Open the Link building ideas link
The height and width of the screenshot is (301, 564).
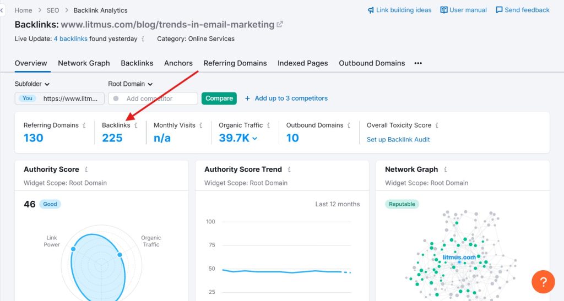[x=404, y=10]
